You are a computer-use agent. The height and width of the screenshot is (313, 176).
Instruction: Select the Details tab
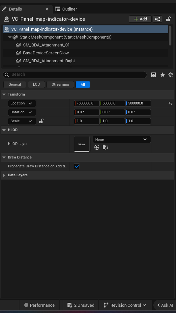(15, 9)
